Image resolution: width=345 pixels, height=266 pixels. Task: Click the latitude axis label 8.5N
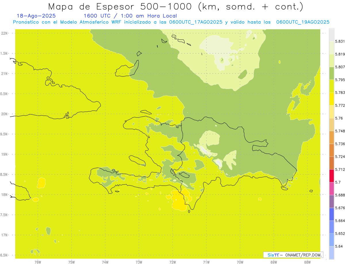(x=4, y=174)
